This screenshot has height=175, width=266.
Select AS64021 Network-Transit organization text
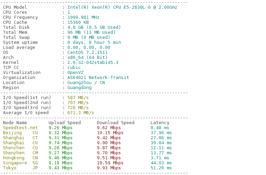pos(98,78)
